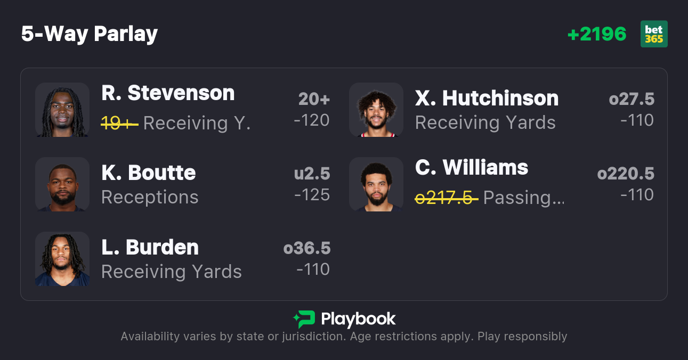Click C. Williams' player headshot
The width and height of the screenshot is (688, 360).
click(376, 184)
